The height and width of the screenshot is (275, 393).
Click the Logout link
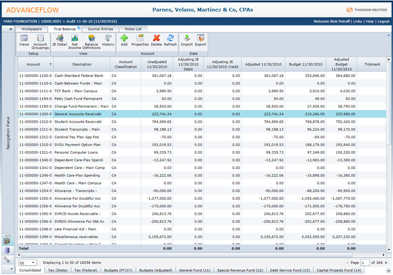(383, 22)
